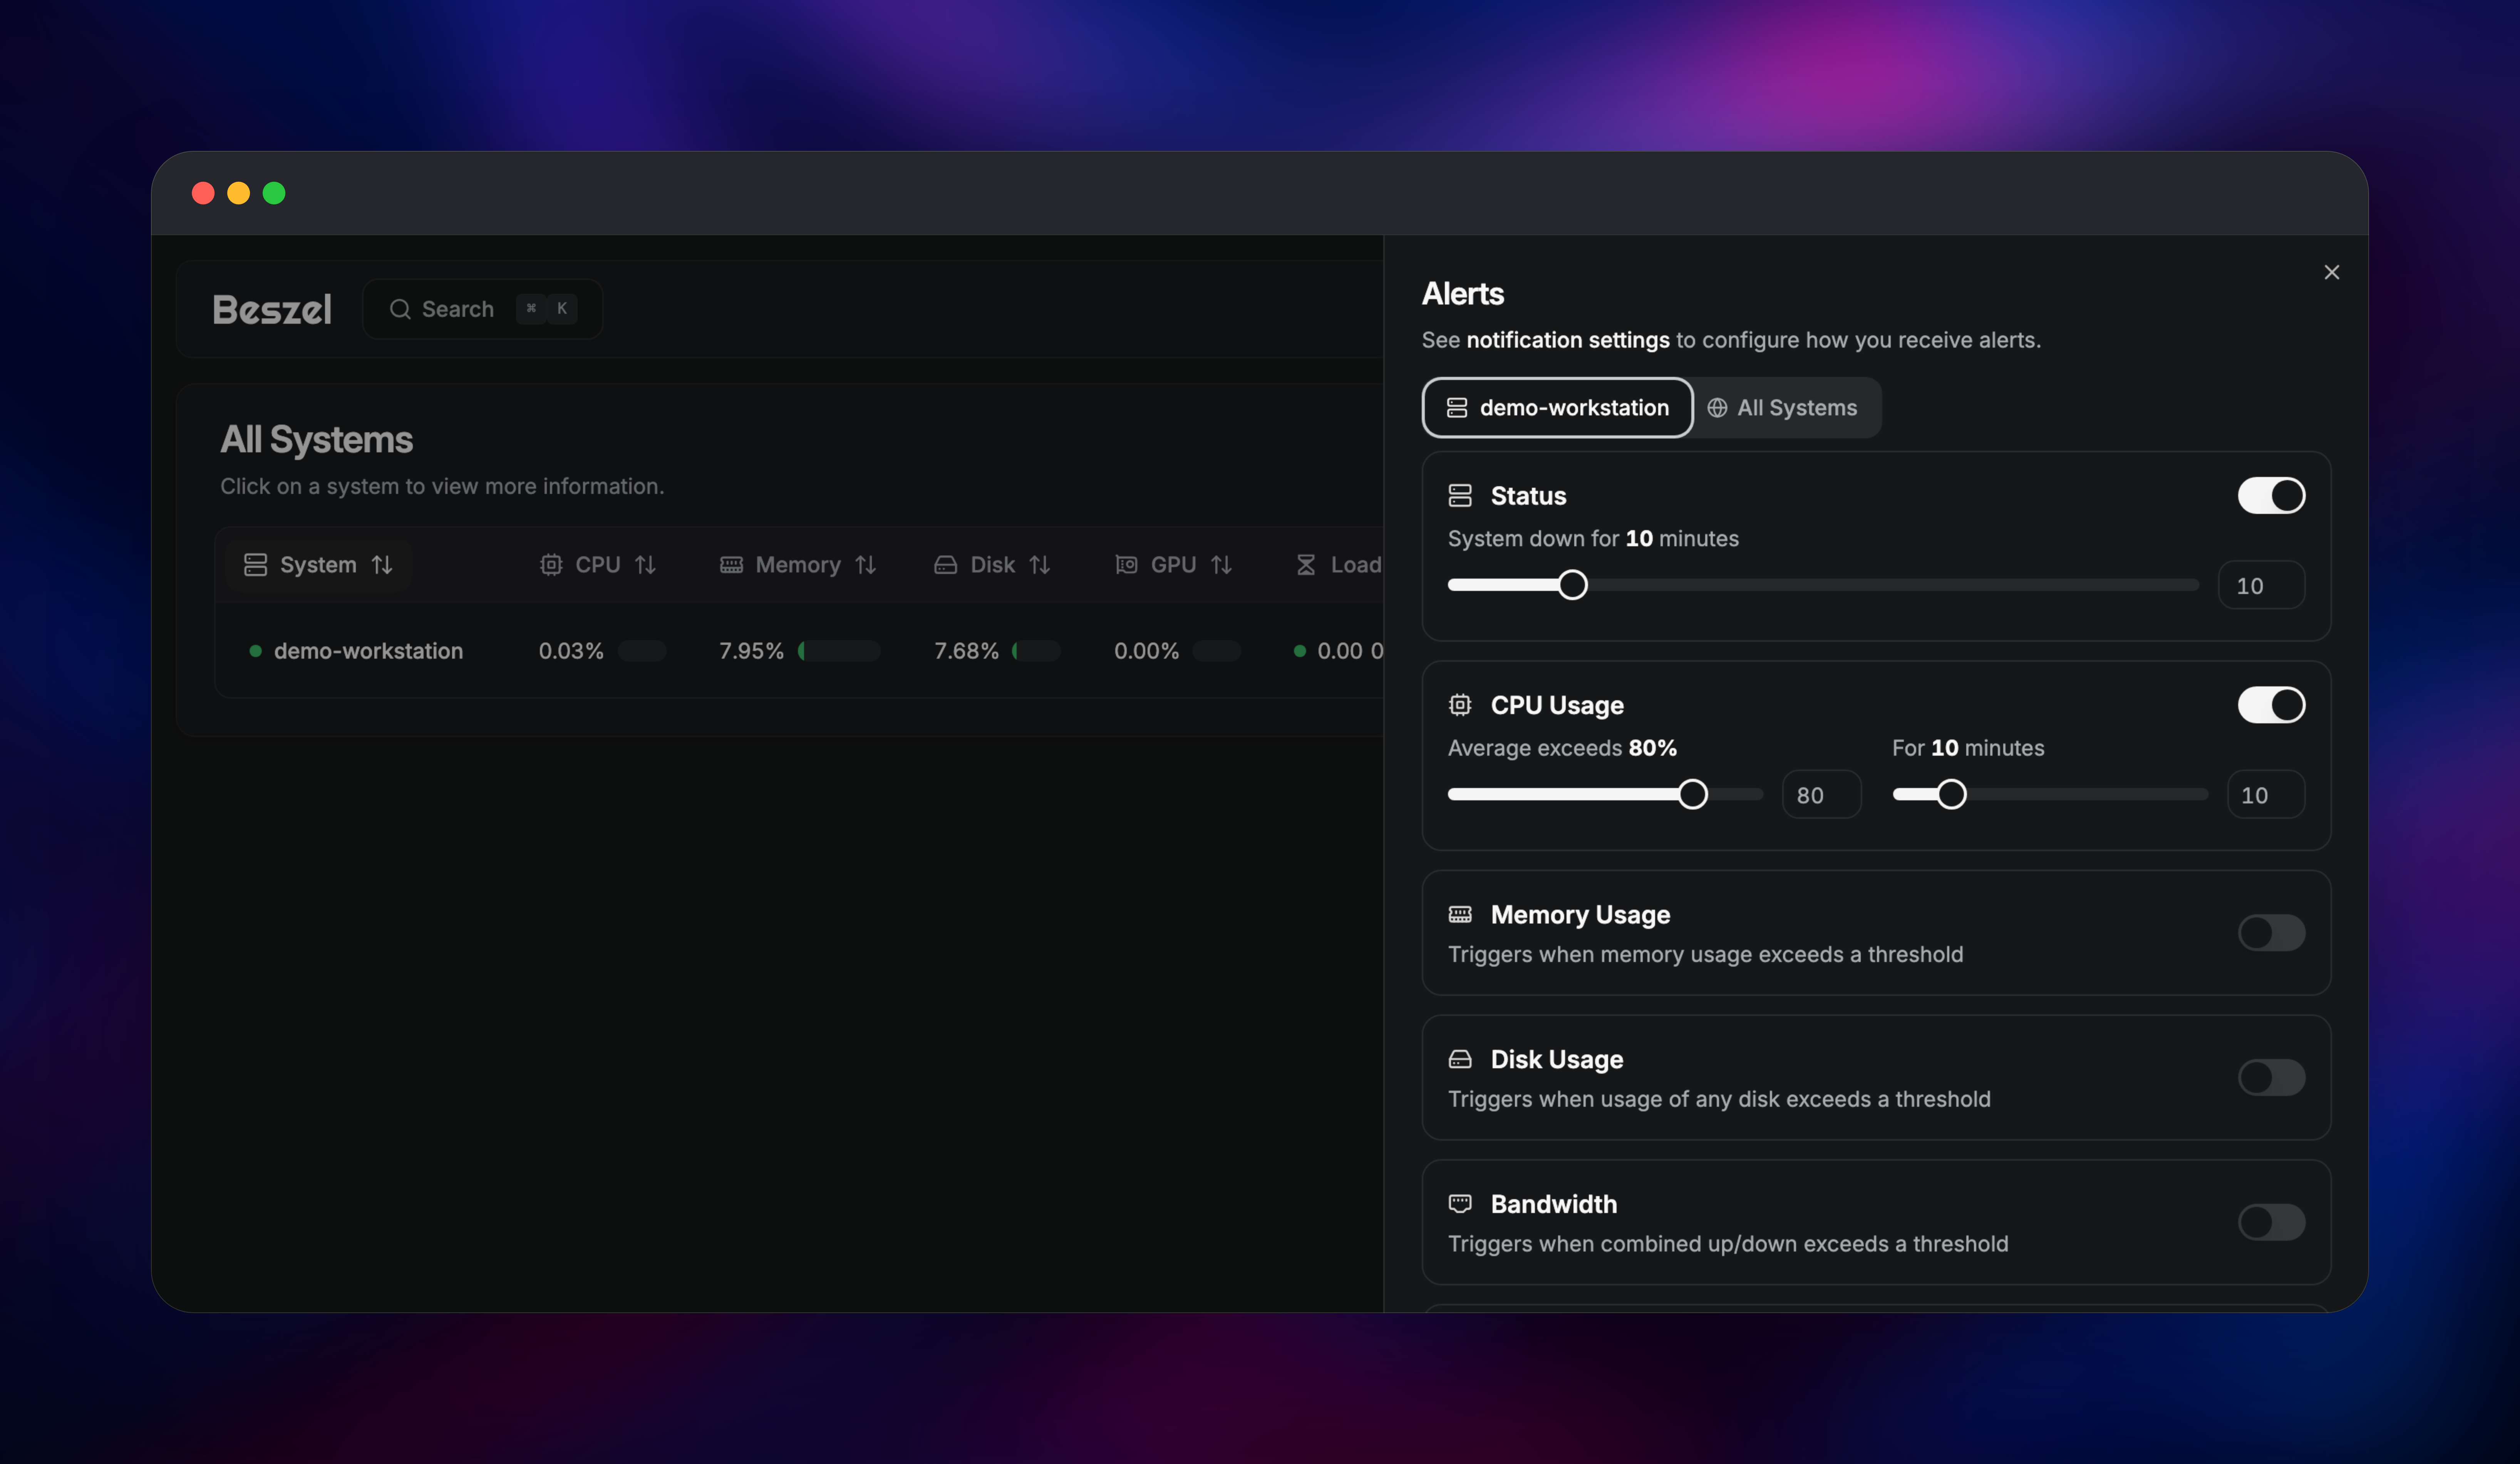
Task: Open the demo-workstation system row
Action: (799, 651)
